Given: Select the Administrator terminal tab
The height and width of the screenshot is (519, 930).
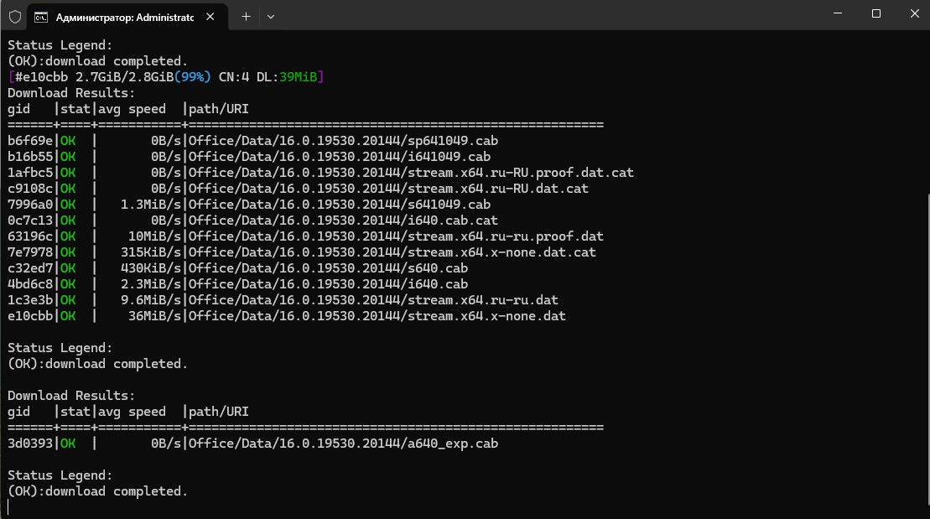Looking at the screenshot, I should tap(128, 18).
